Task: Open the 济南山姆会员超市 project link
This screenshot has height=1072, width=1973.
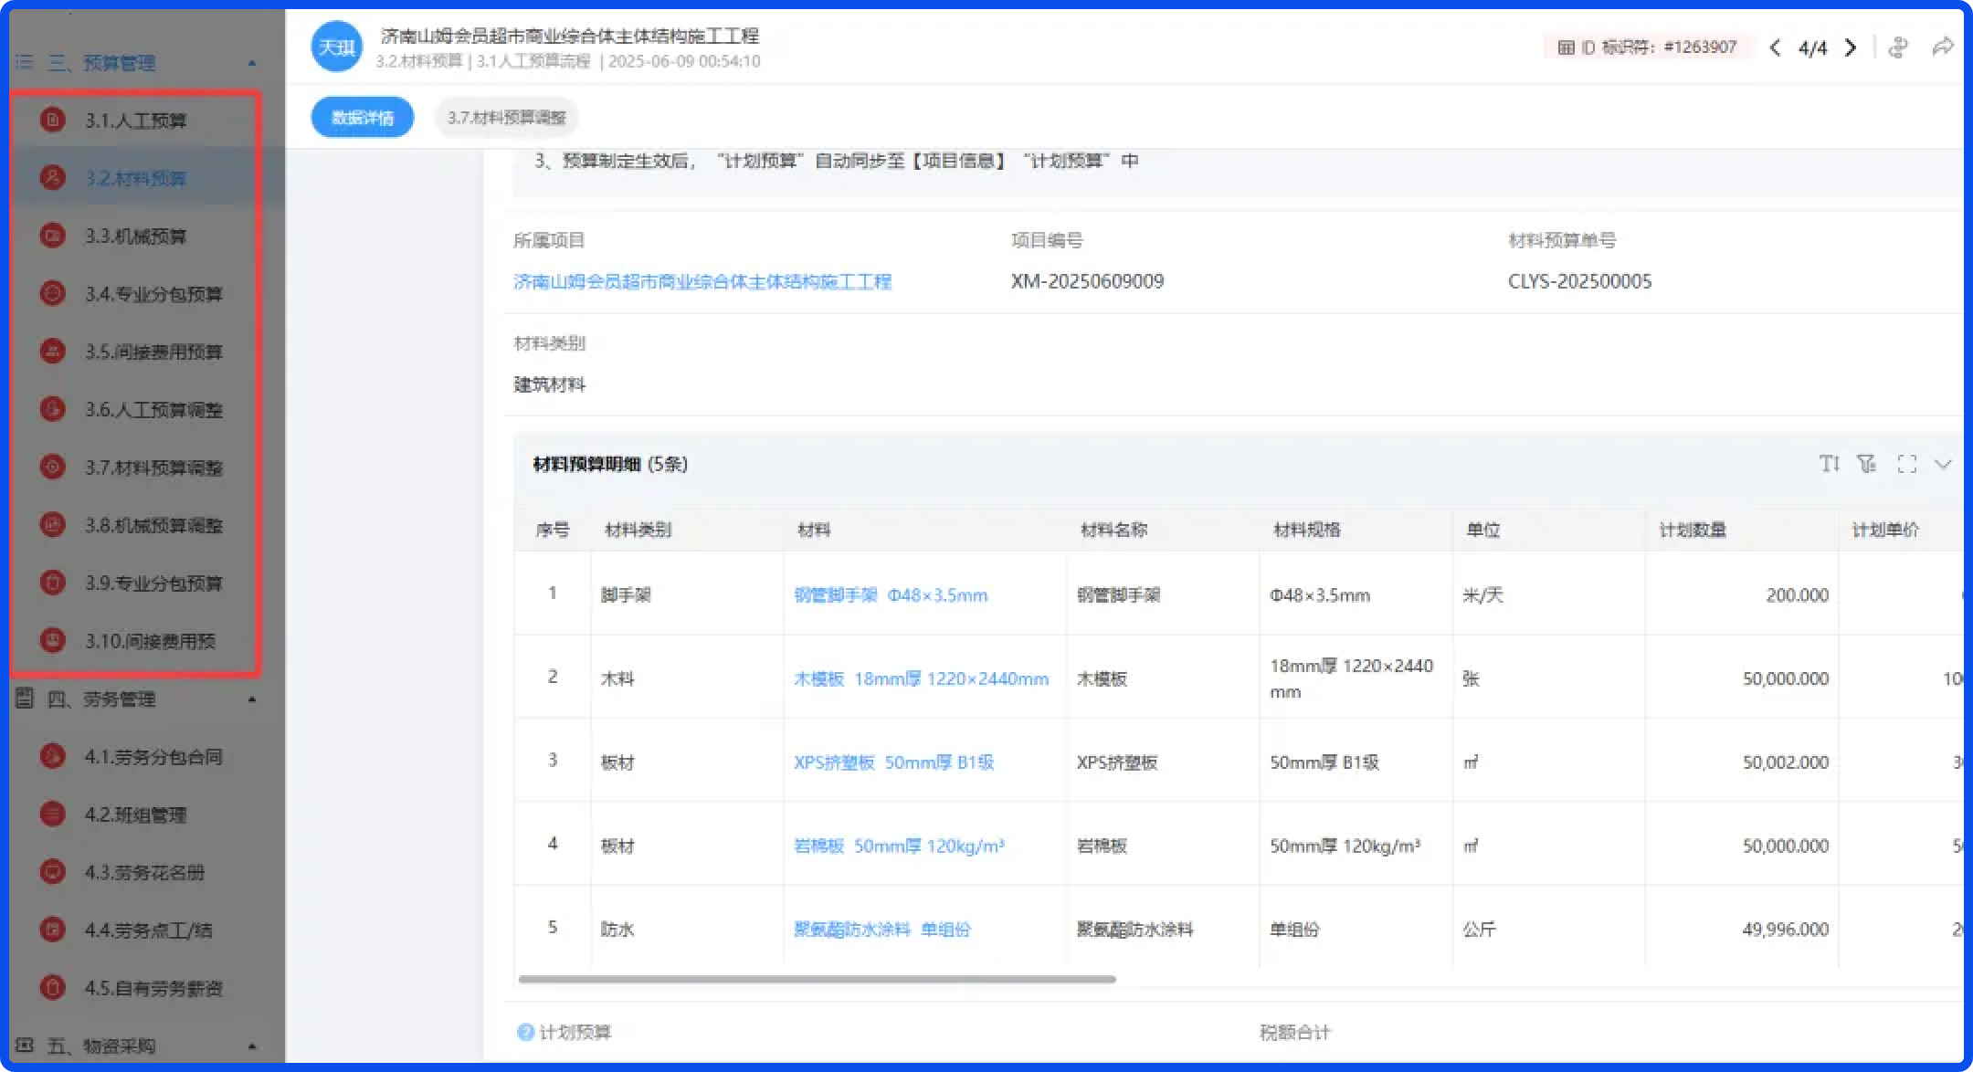Action: click(703, 281)
